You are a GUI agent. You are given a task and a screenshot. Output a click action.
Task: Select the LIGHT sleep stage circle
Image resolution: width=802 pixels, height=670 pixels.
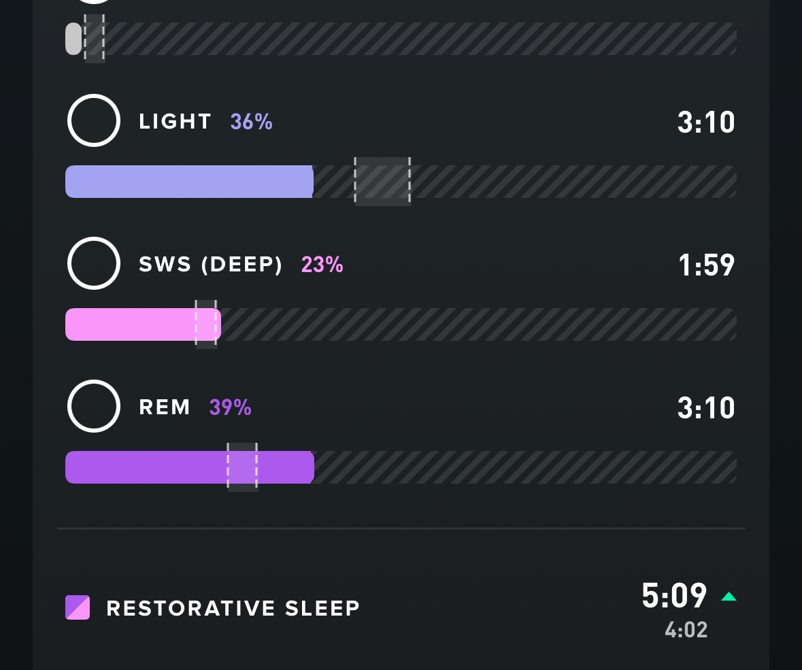[94, 120]
